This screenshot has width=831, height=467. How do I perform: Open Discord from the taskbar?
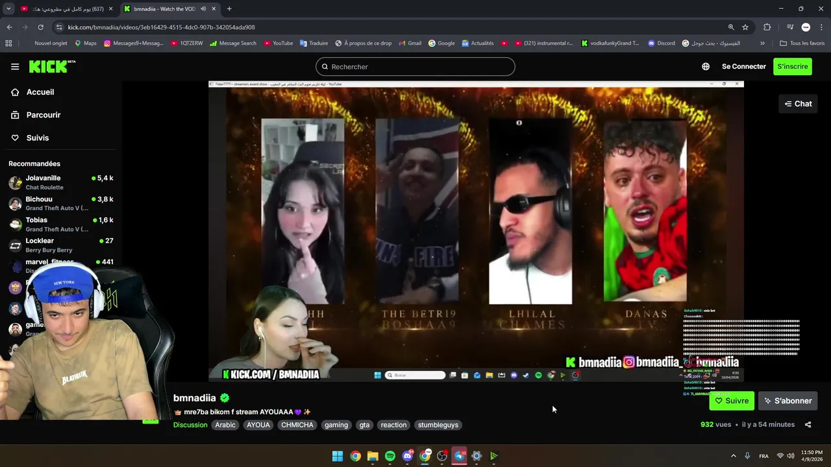407,456
